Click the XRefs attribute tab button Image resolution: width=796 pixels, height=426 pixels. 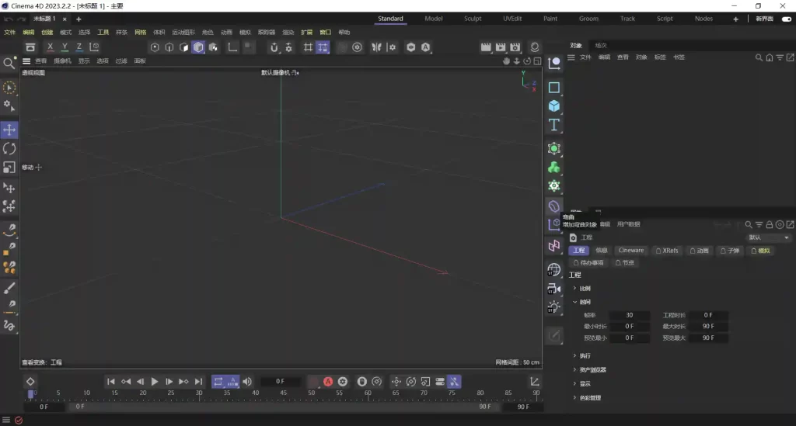667,251
